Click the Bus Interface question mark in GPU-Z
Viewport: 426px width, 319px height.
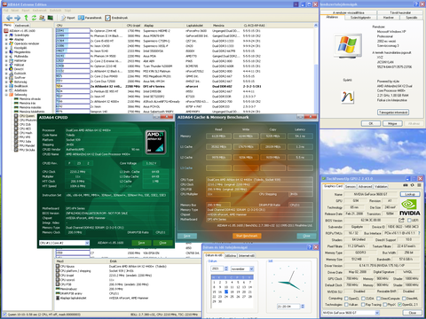click(x=419, y=233)
